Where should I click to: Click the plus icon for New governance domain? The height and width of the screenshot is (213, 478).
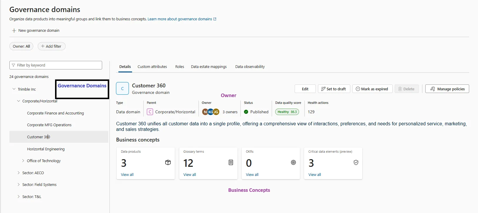click(x=14, y=31)
